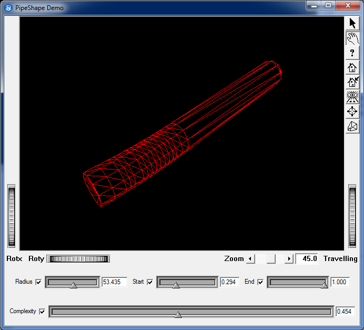Click the View All eye icon

point(352,97)
